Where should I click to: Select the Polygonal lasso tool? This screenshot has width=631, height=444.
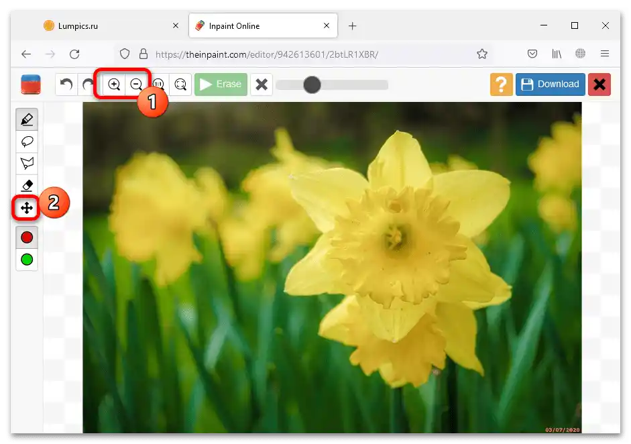[x=27, y=164]
